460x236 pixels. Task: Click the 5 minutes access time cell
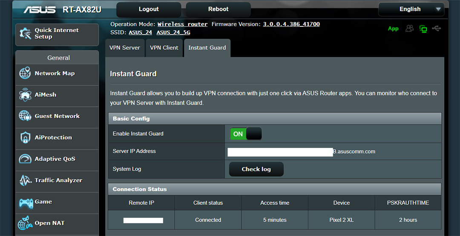coord(275,220)
